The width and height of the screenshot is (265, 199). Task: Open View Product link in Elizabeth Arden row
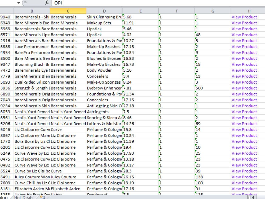pos(244,189)
